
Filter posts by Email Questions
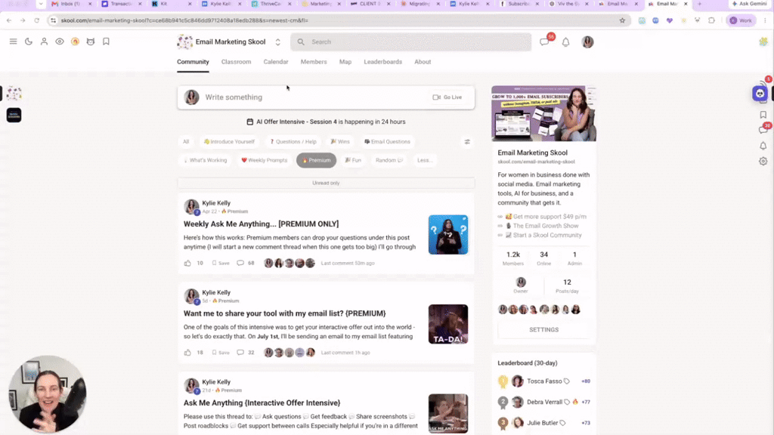point(387,141)
